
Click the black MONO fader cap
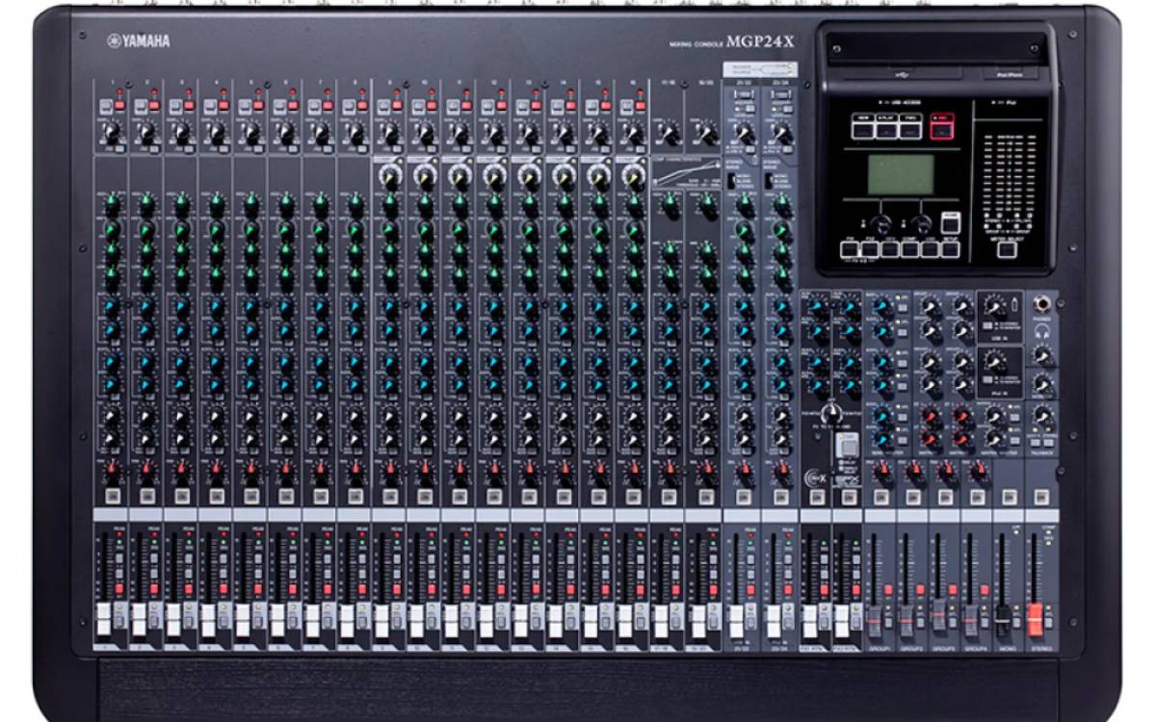[x=1003, y=621]
